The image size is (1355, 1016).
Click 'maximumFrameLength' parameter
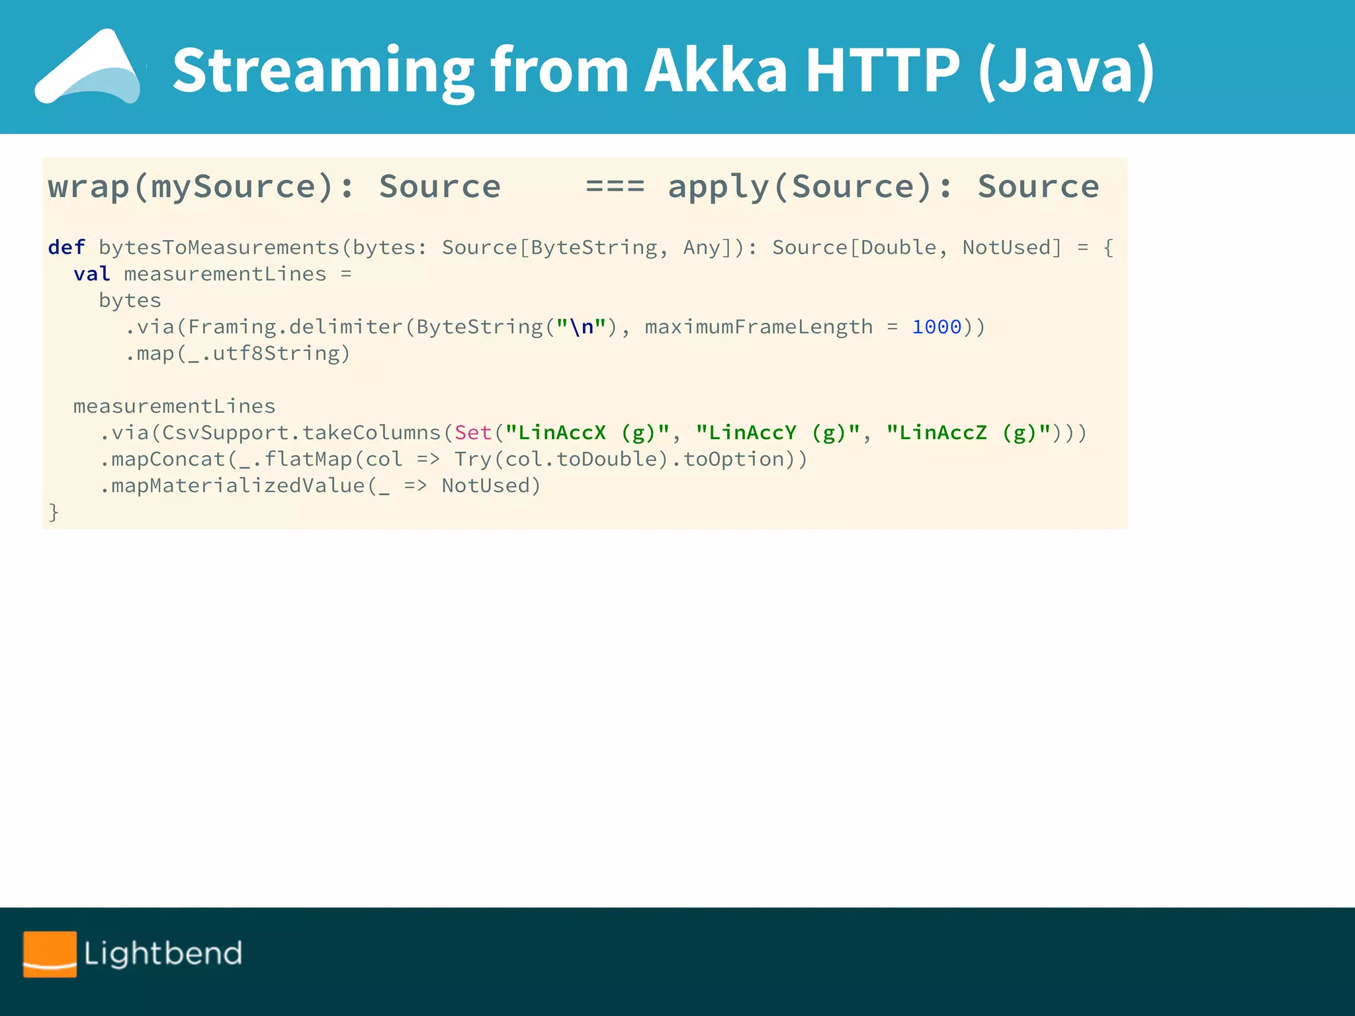click(759, 327)
